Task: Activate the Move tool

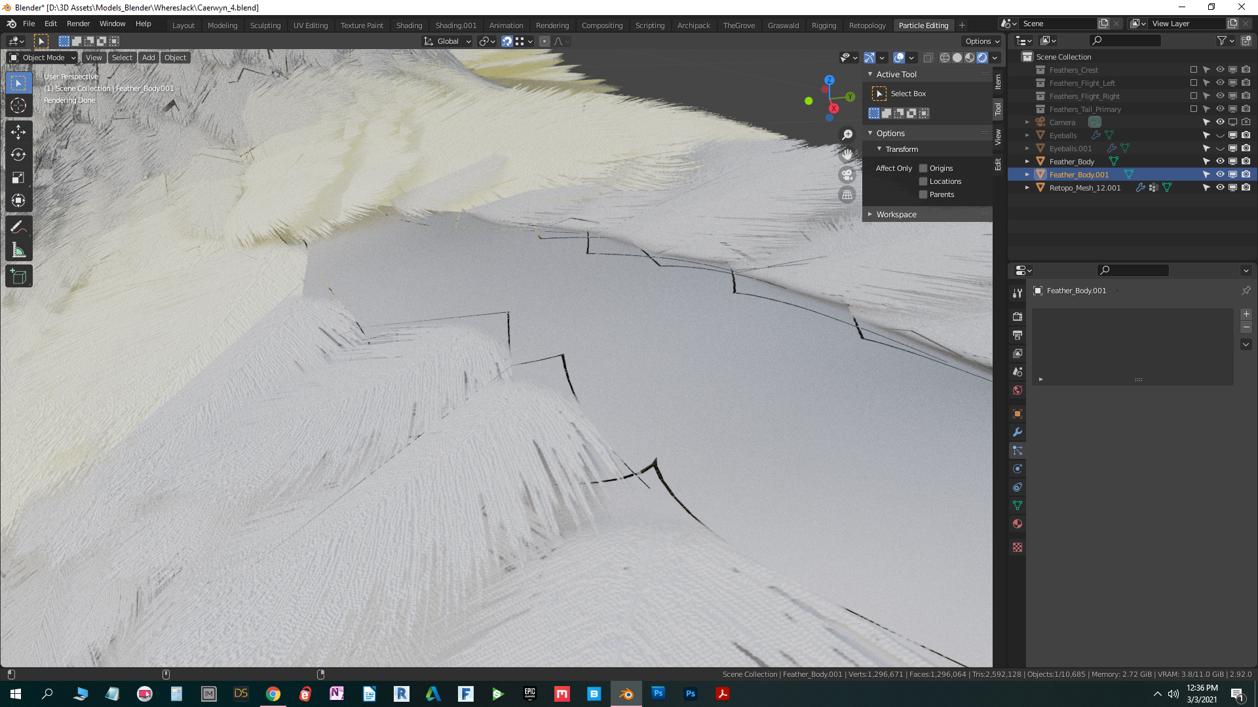Action: 18,132
